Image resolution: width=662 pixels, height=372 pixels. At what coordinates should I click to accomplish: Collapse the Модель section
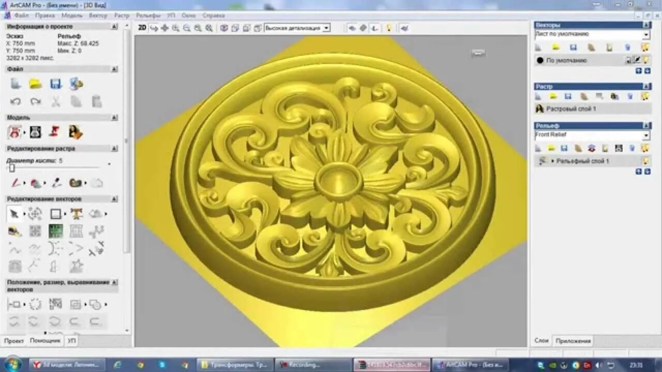[114, 118]
